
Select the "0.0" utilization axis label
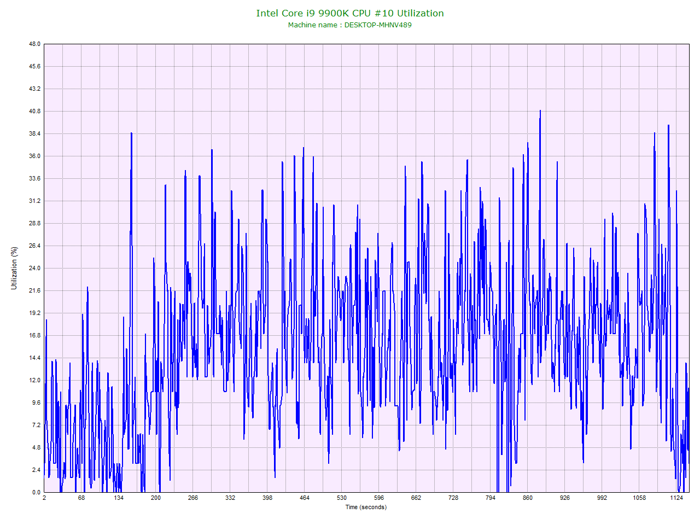pyautogui.click(x=36, y=492)
